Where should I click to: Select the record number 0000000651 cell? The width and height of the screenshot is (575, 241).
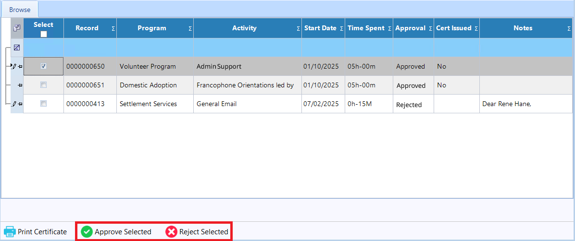point(90,85)
